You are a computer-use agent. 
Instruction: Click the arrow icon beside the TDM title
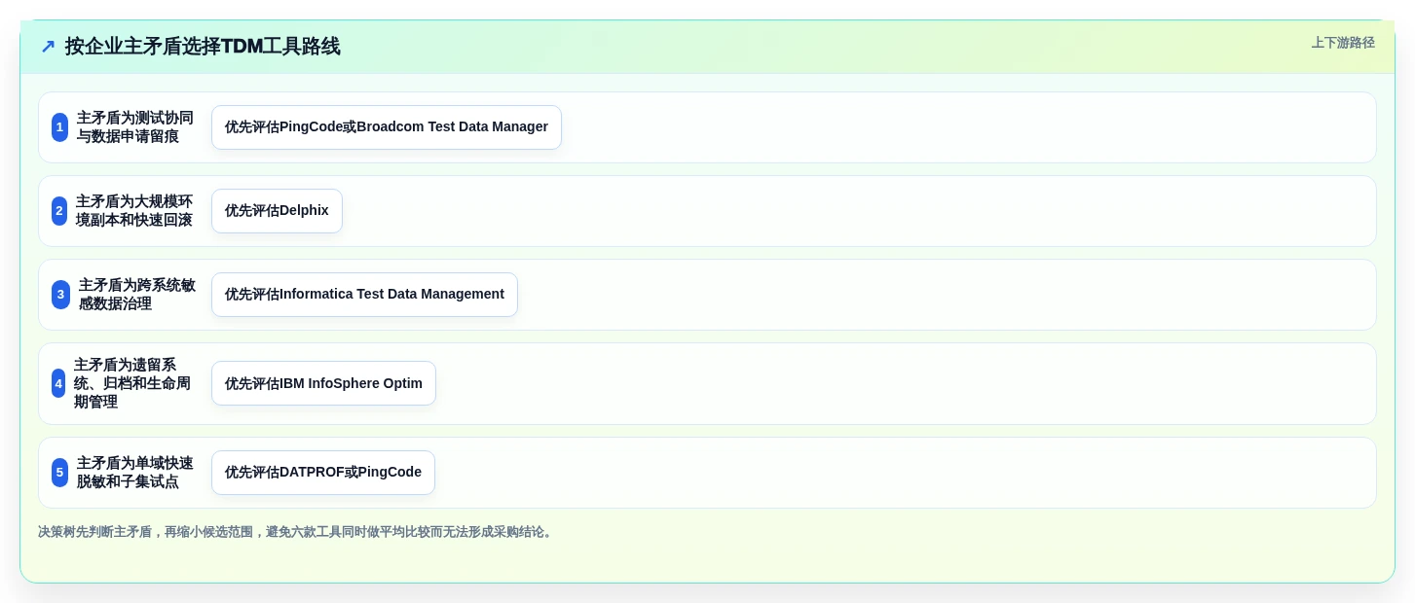coord(48,46)
